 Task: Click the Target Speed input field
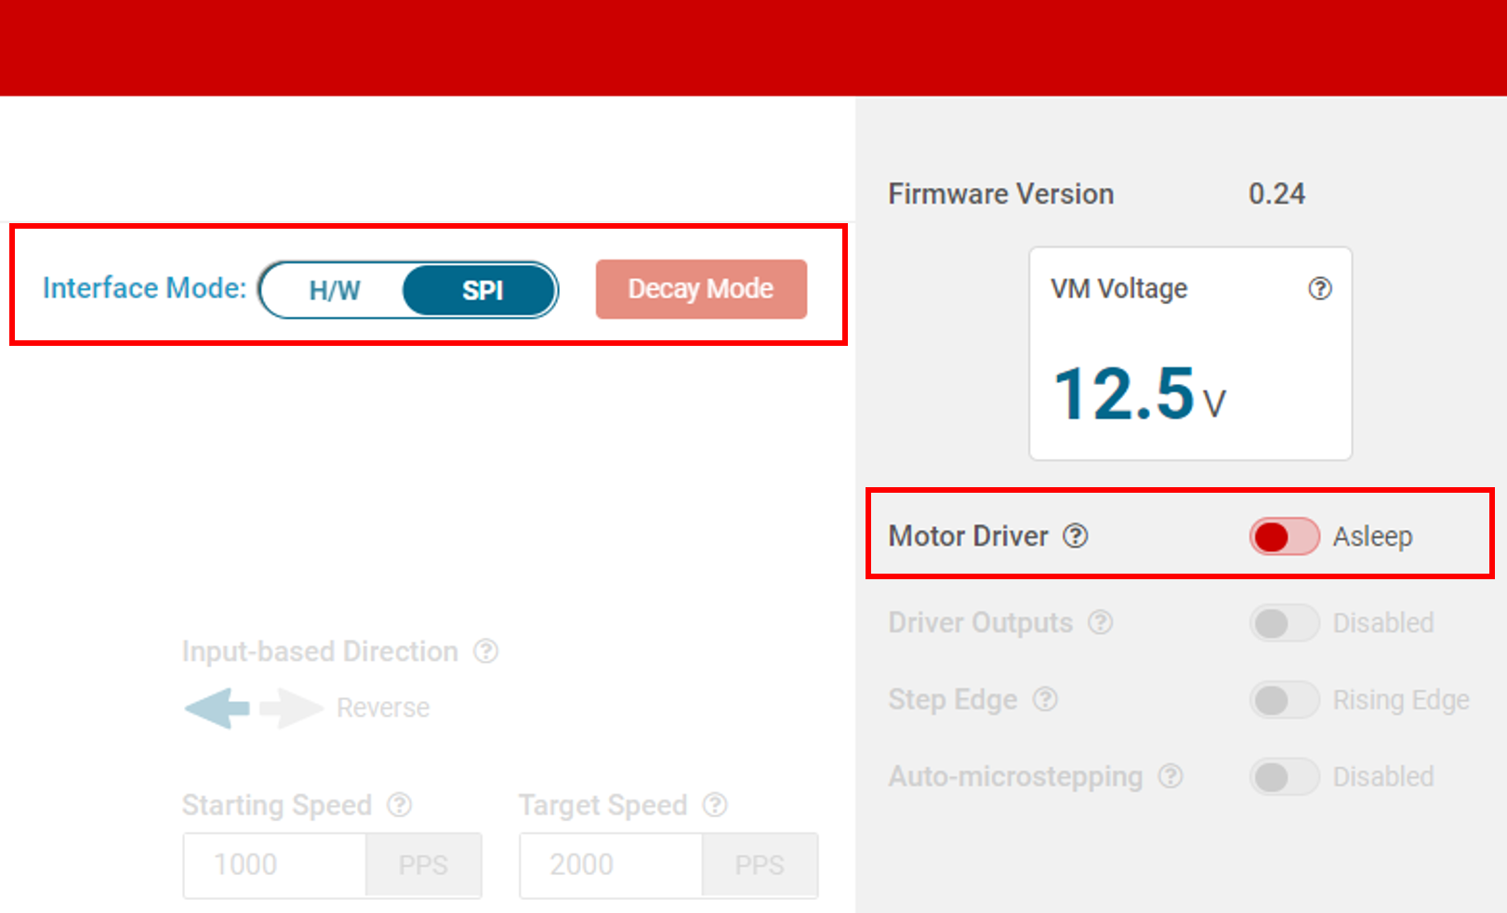coord(612,865)
